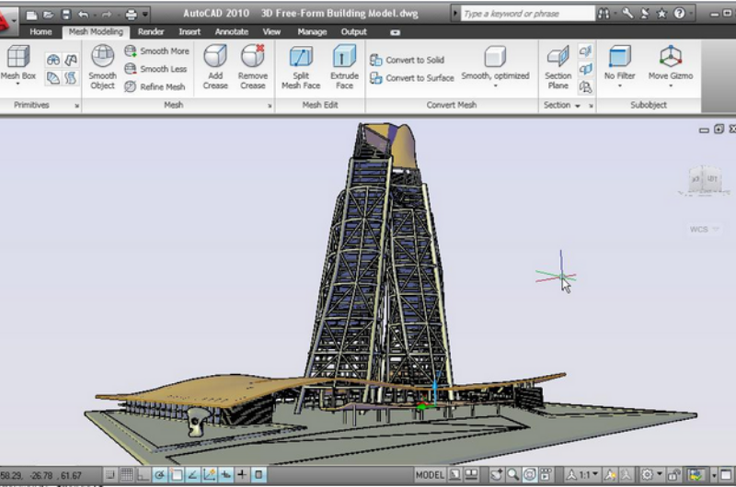Toggle Quick Properties in status bar

259,475
